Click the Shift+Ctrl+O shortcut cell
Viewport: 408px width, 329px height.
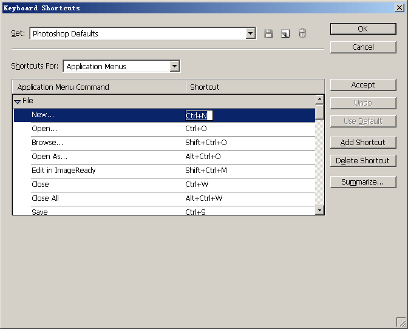(x=206, y=143)
